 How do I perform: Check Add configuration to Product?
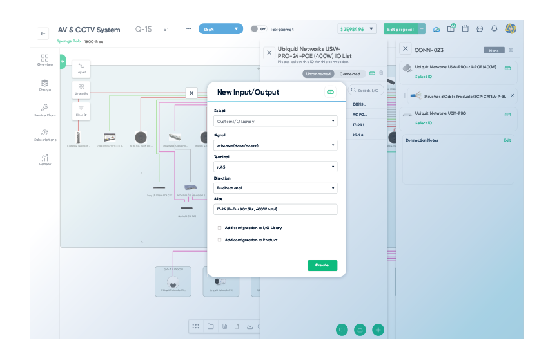(x=219, y=240)
